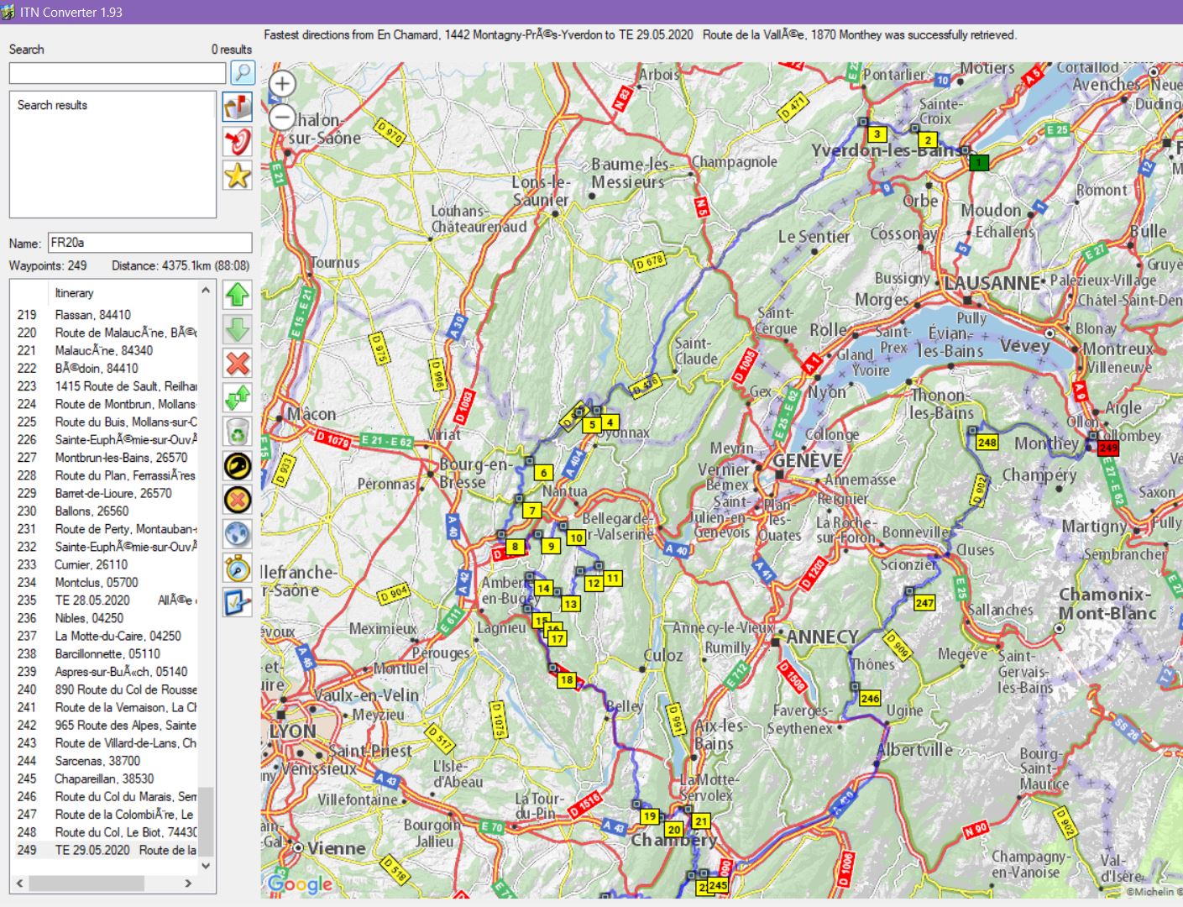Select row 234 Montclus, 05700
Image resolution: width=1183 pixels, height=907 pixels.
(x=104, y=582)
